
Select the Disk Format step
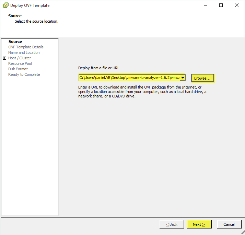pos(18,69)
